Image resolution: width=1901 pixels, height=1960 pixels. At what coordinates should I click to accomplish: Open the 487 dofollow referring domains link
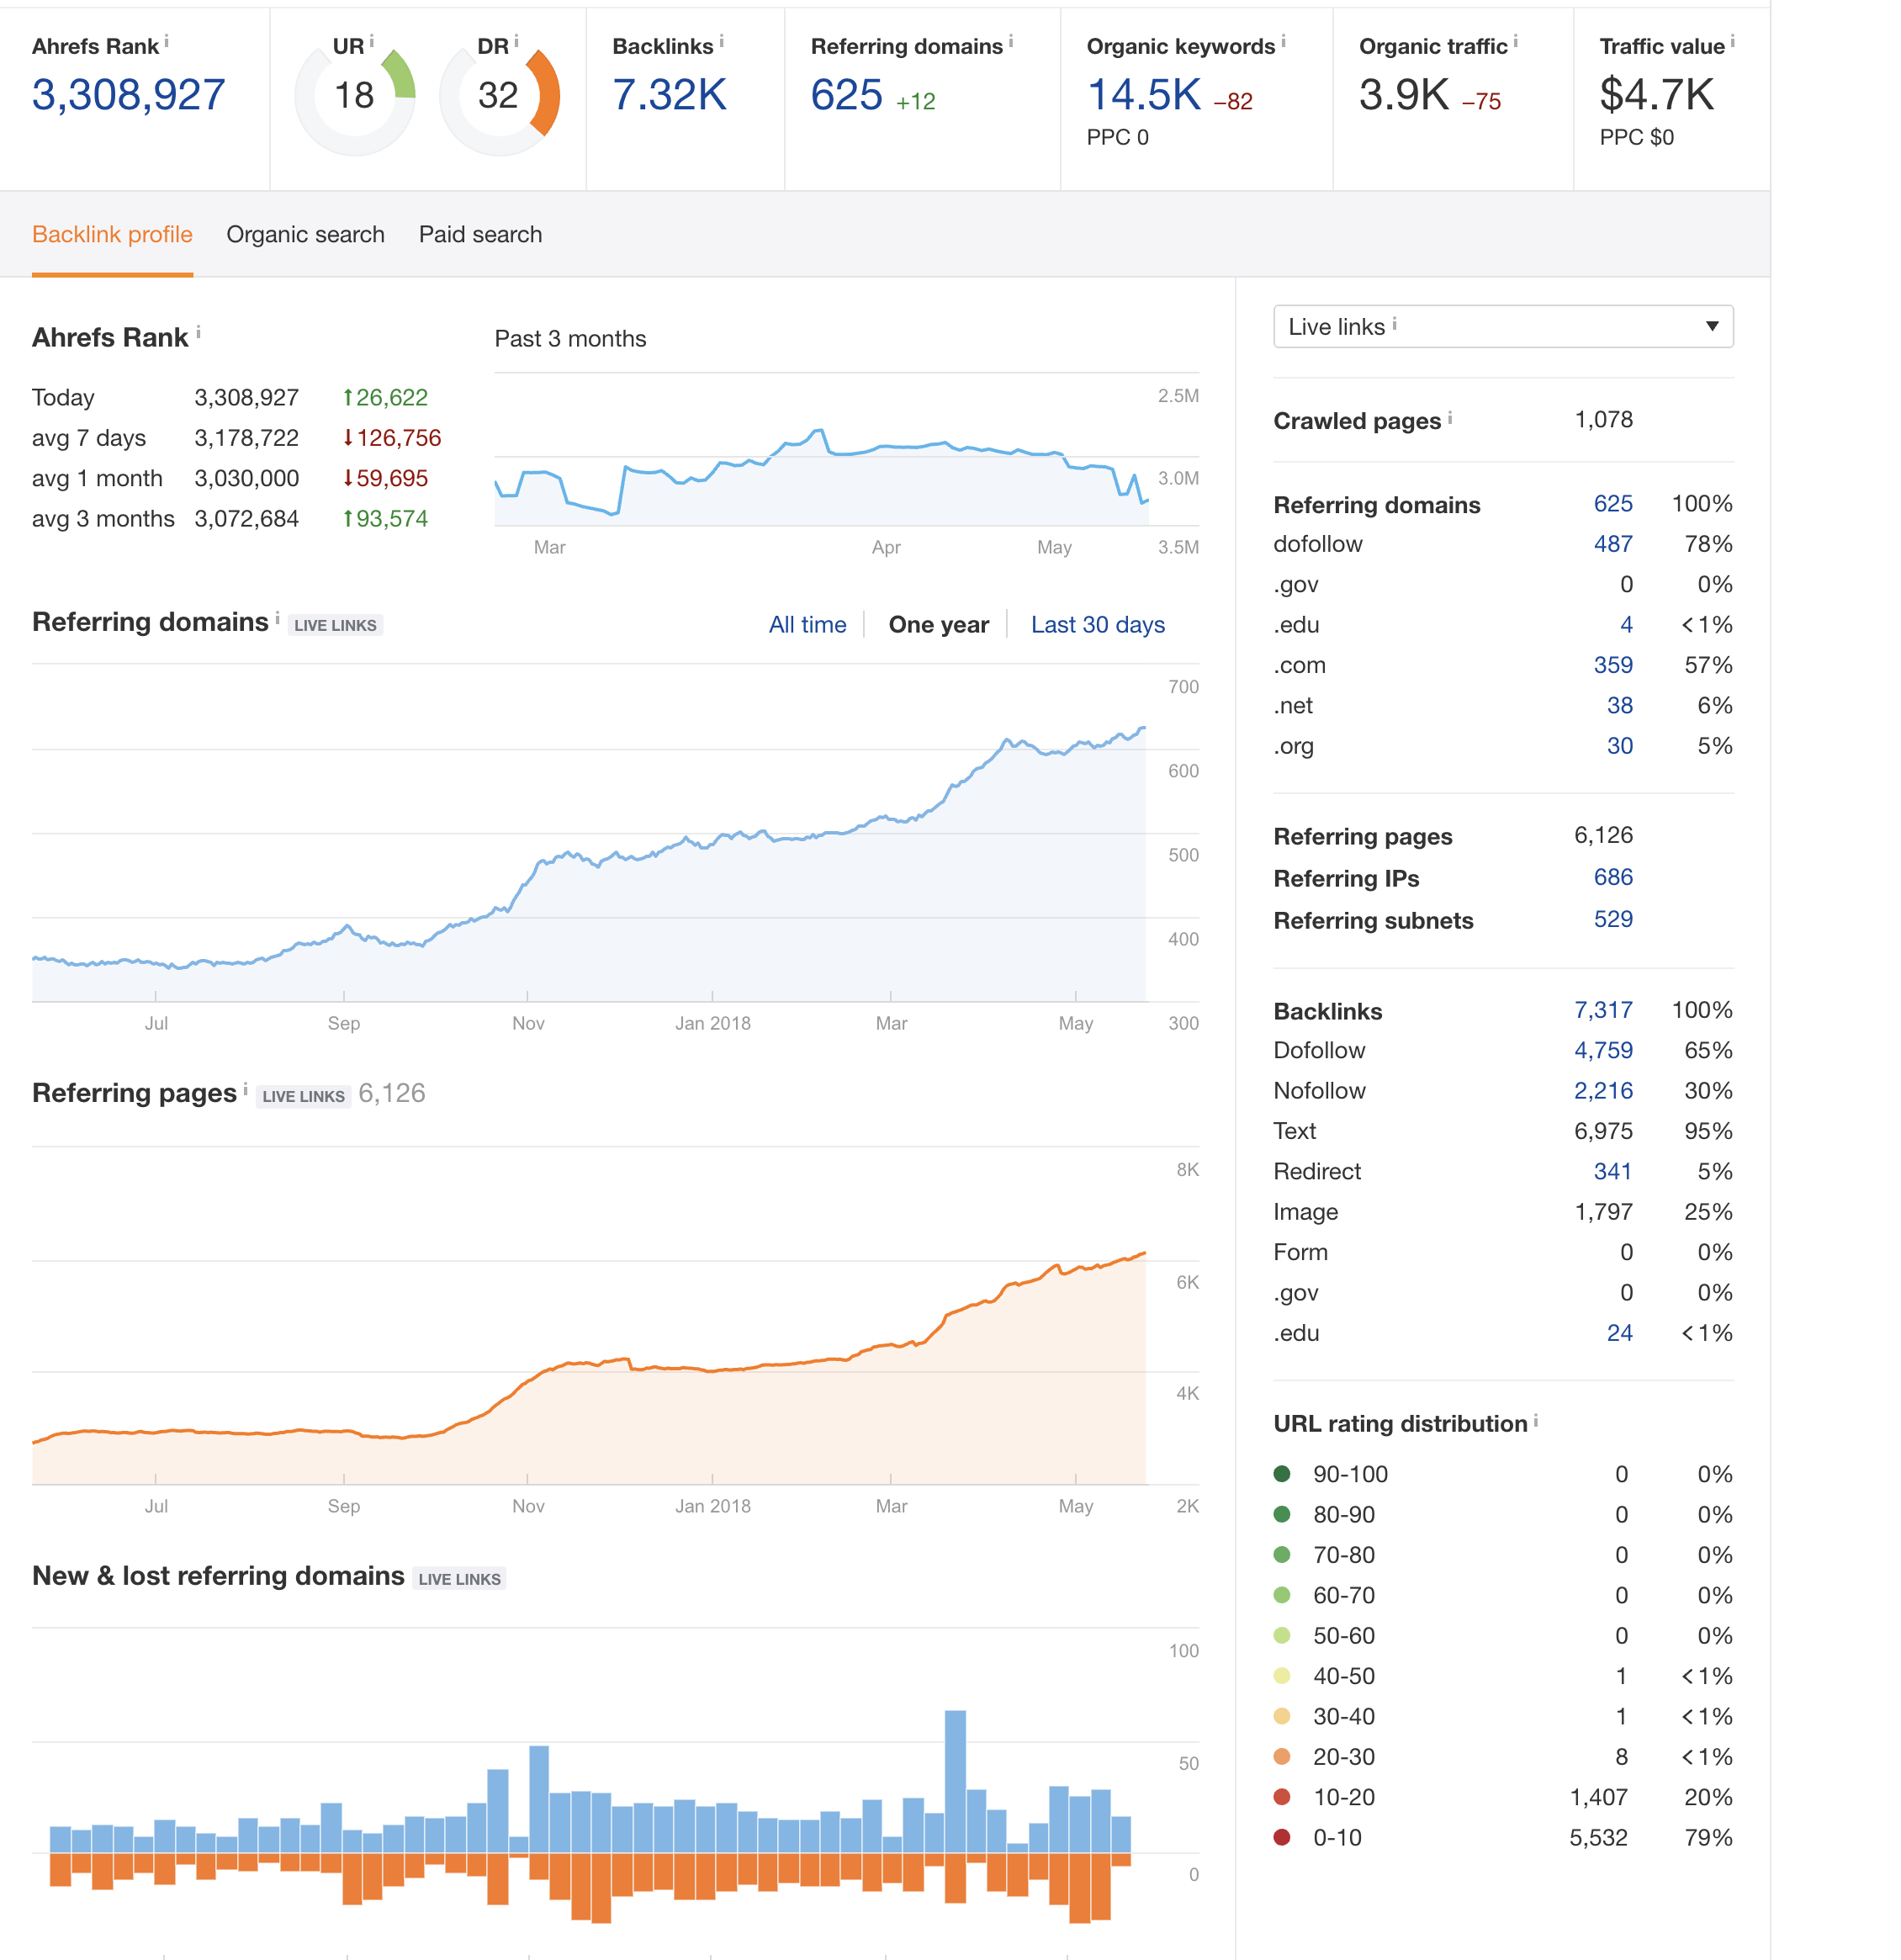[1613, 544]
